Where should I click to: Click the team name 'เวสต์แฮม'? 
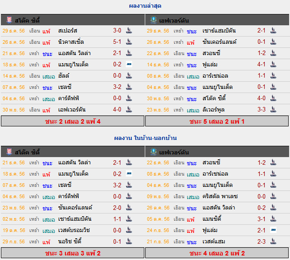point(214,241)
